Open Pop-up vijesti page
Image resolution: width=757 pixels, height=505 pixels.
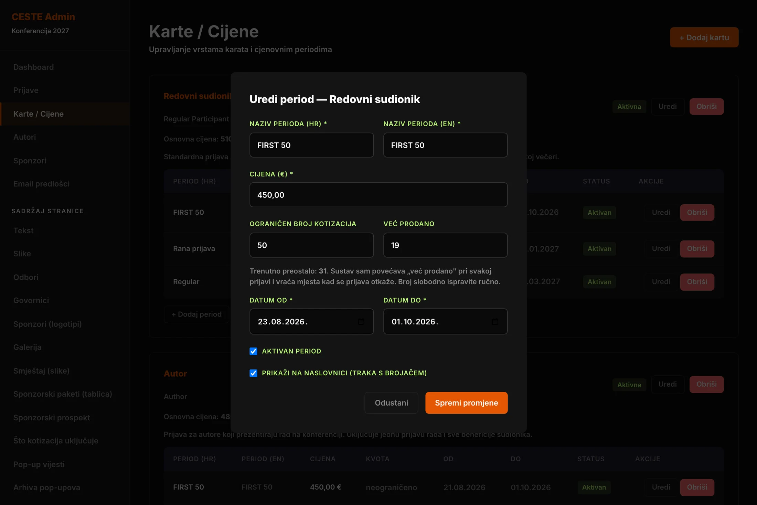(x=39, y=464)
